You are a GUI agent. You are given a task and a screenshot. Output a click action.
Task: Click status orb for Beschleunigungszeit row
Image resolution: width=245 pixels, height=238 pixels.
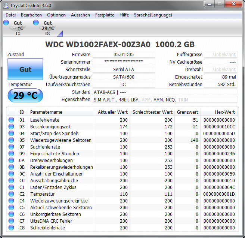coord(11,126)
